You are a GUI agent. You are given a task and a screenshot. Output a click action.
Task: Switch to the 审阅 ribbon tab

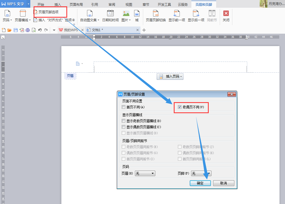click(112, 4)
